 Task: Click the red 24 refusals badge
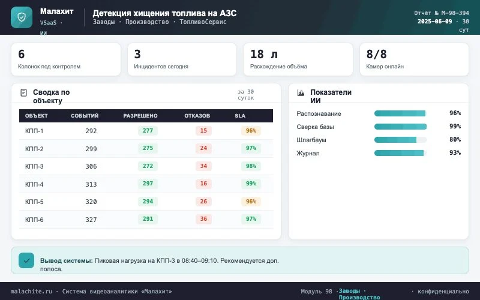point(203,148)
